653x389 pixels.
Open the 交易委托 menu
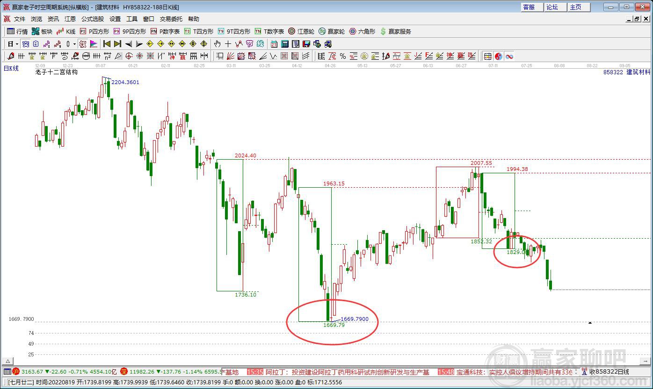pos(171,19)
